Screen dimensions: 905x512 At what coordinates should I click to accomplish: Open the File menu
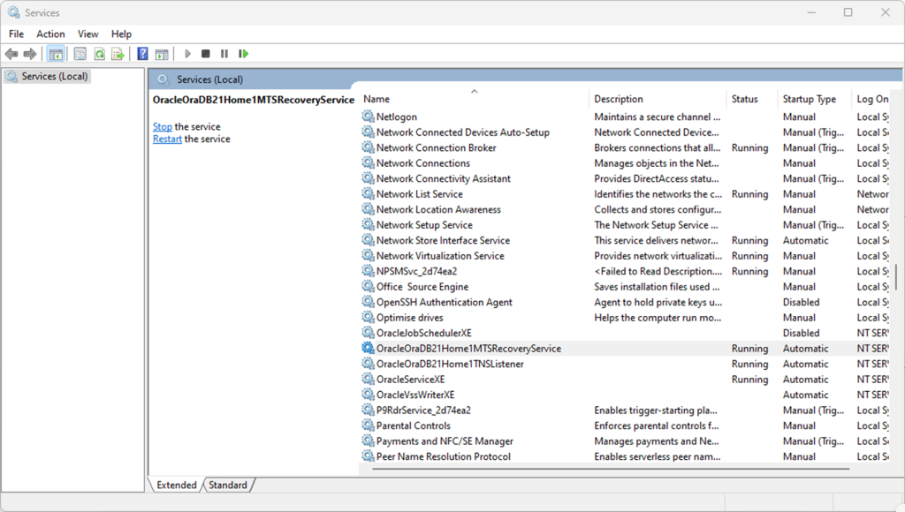16,34
